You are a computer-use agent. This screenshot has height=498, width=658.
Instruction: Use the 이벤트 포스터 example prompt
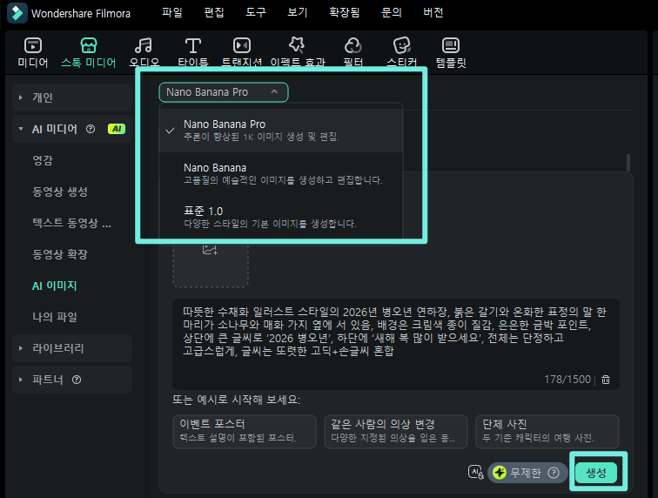click(245, 432)
